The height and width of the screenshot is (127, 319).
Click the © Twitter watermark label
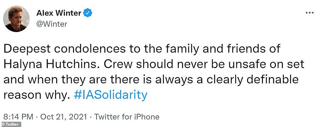point(11,124)
